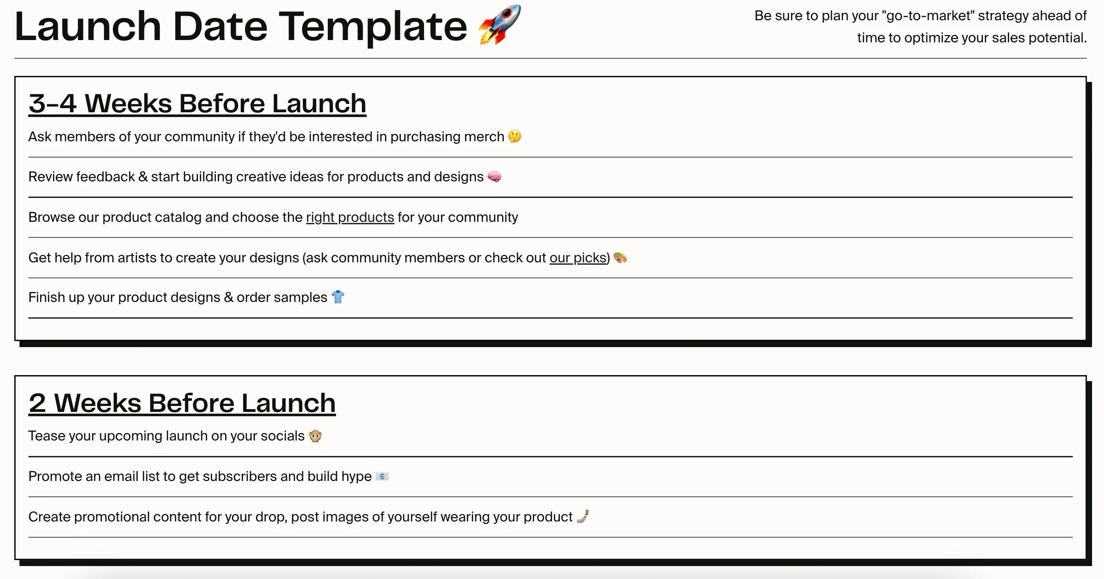This screenshot has height=579, width=1104.
Task: Open the "our picks" link
Action: 578,258
